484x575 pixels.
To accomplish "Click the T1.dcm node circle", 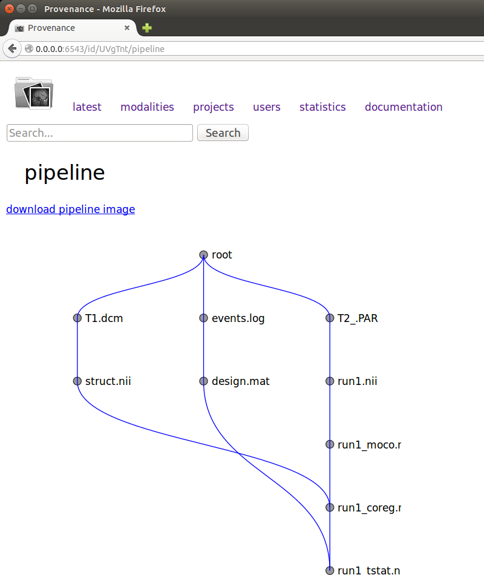I will [77, 318].
